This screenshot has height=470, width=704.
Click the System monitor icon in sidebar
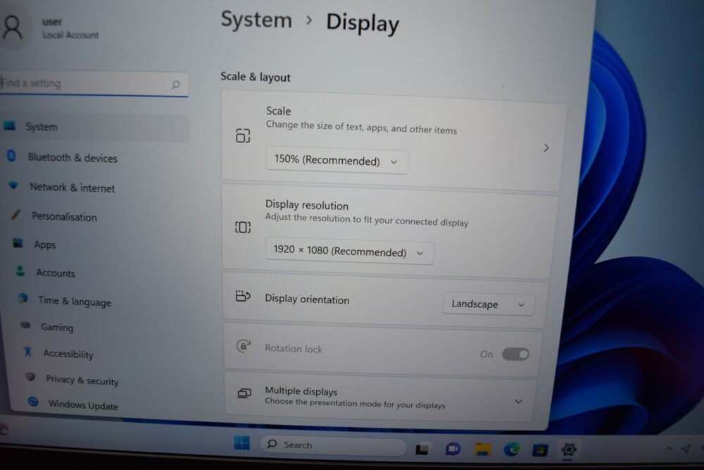point(10,125)
